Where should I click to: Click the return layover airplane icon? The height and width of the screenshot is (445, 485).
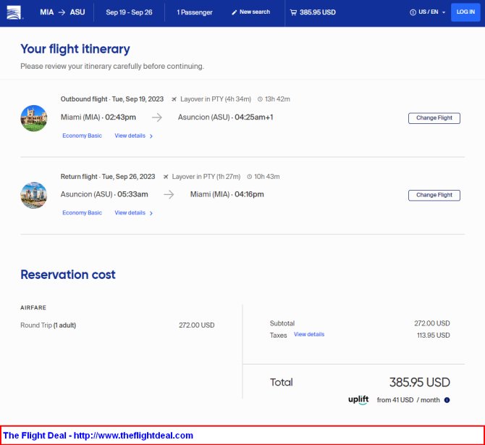click(x=166, y=177)
